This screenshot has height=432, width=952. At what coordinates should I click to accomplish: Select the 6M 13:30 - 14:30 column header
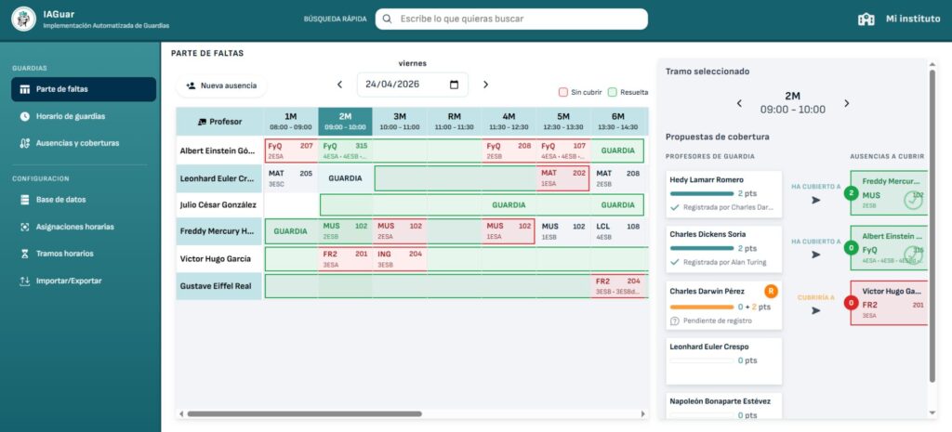pyautogui.click(x=618, y=122)
